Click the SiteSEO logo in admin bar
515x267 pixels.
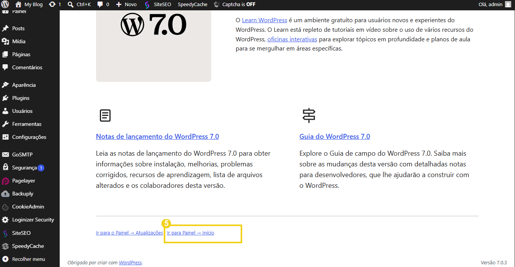[x=147, y=5]
